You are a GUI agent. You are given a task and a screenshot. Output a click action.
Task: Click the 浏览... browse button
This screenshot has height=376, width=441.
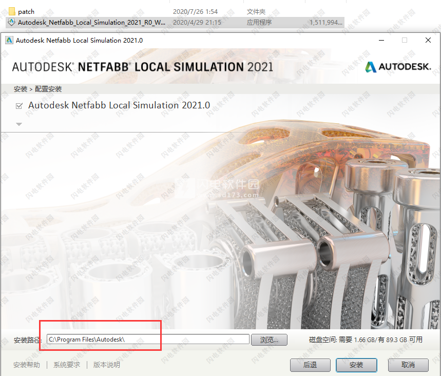click(x=269, y=340)
